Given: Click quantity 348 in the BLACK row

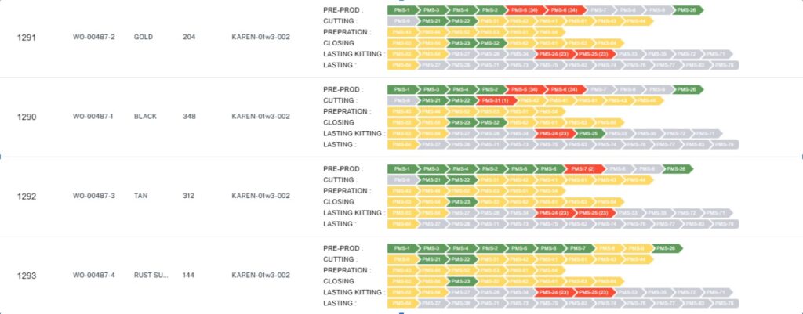Looking at the screenshot, I should click(189, 117).
